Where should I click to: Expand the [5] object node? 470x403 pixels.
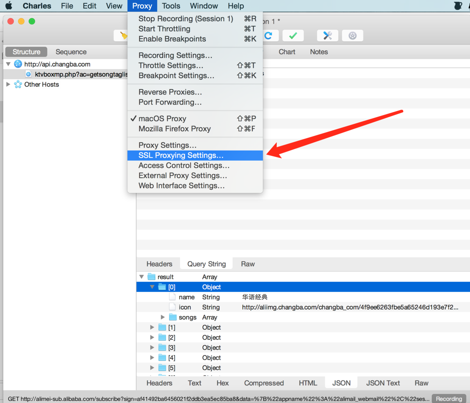pyautogui.click(x=152, y=368)
